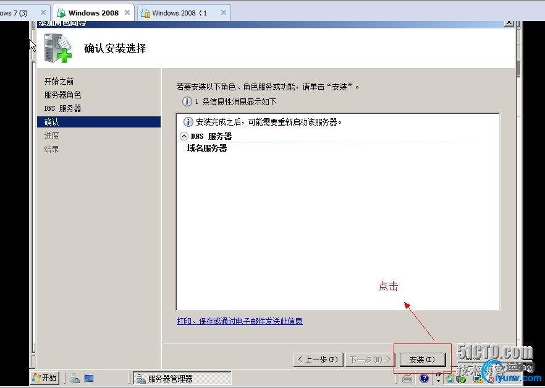Close the Add Roles Wizard window
The image size is (545, 388).
pos(509,23)
